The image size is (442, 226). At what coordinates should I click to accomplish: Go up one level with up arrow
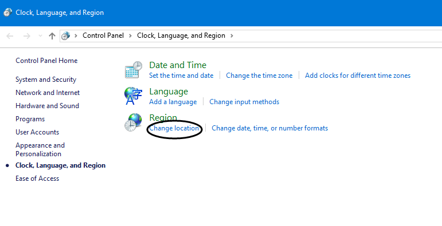click(x=52, y=35)
